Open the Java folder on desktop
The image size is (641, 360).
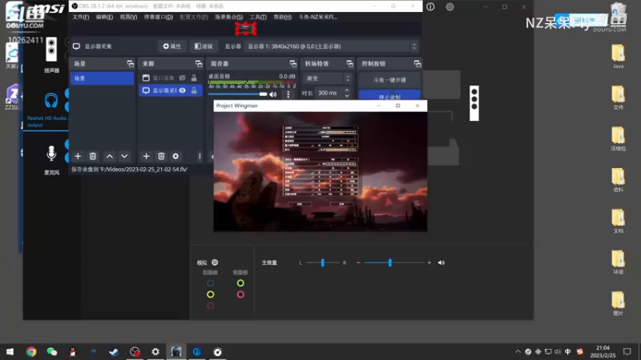tap(618, 56)
